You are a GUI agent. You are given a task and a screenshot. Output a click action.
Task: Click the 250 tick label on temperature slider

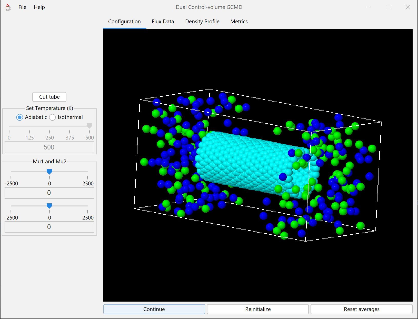click(49, 138)
